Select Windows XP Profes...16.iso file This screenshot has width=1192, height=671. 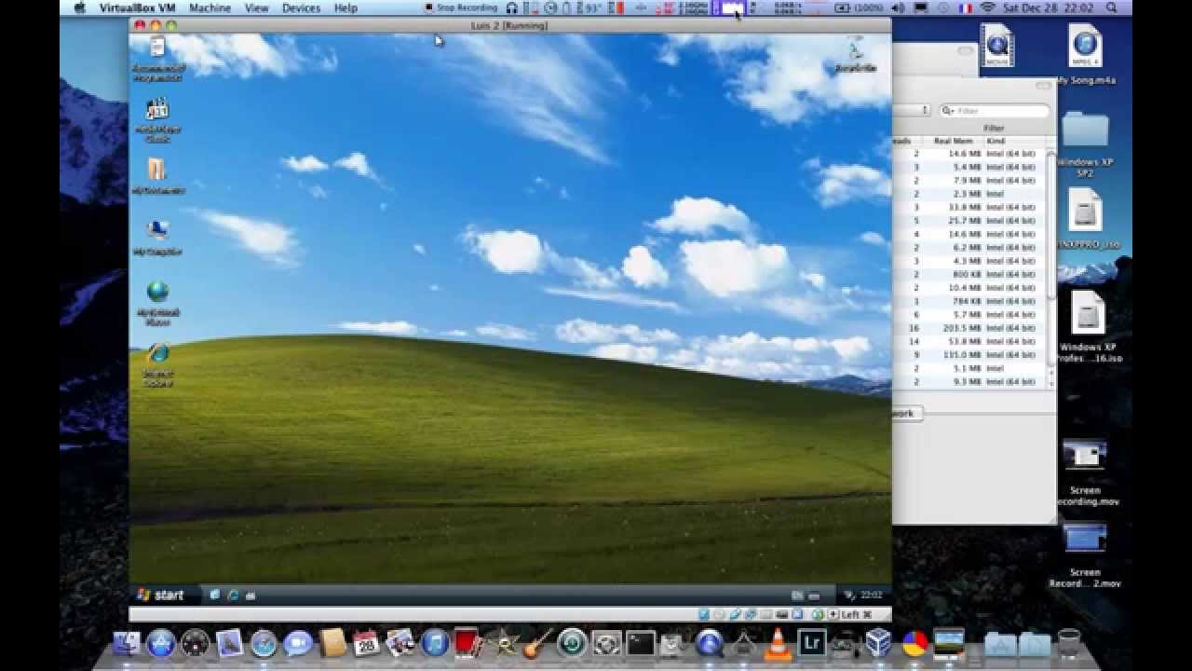1088,326
